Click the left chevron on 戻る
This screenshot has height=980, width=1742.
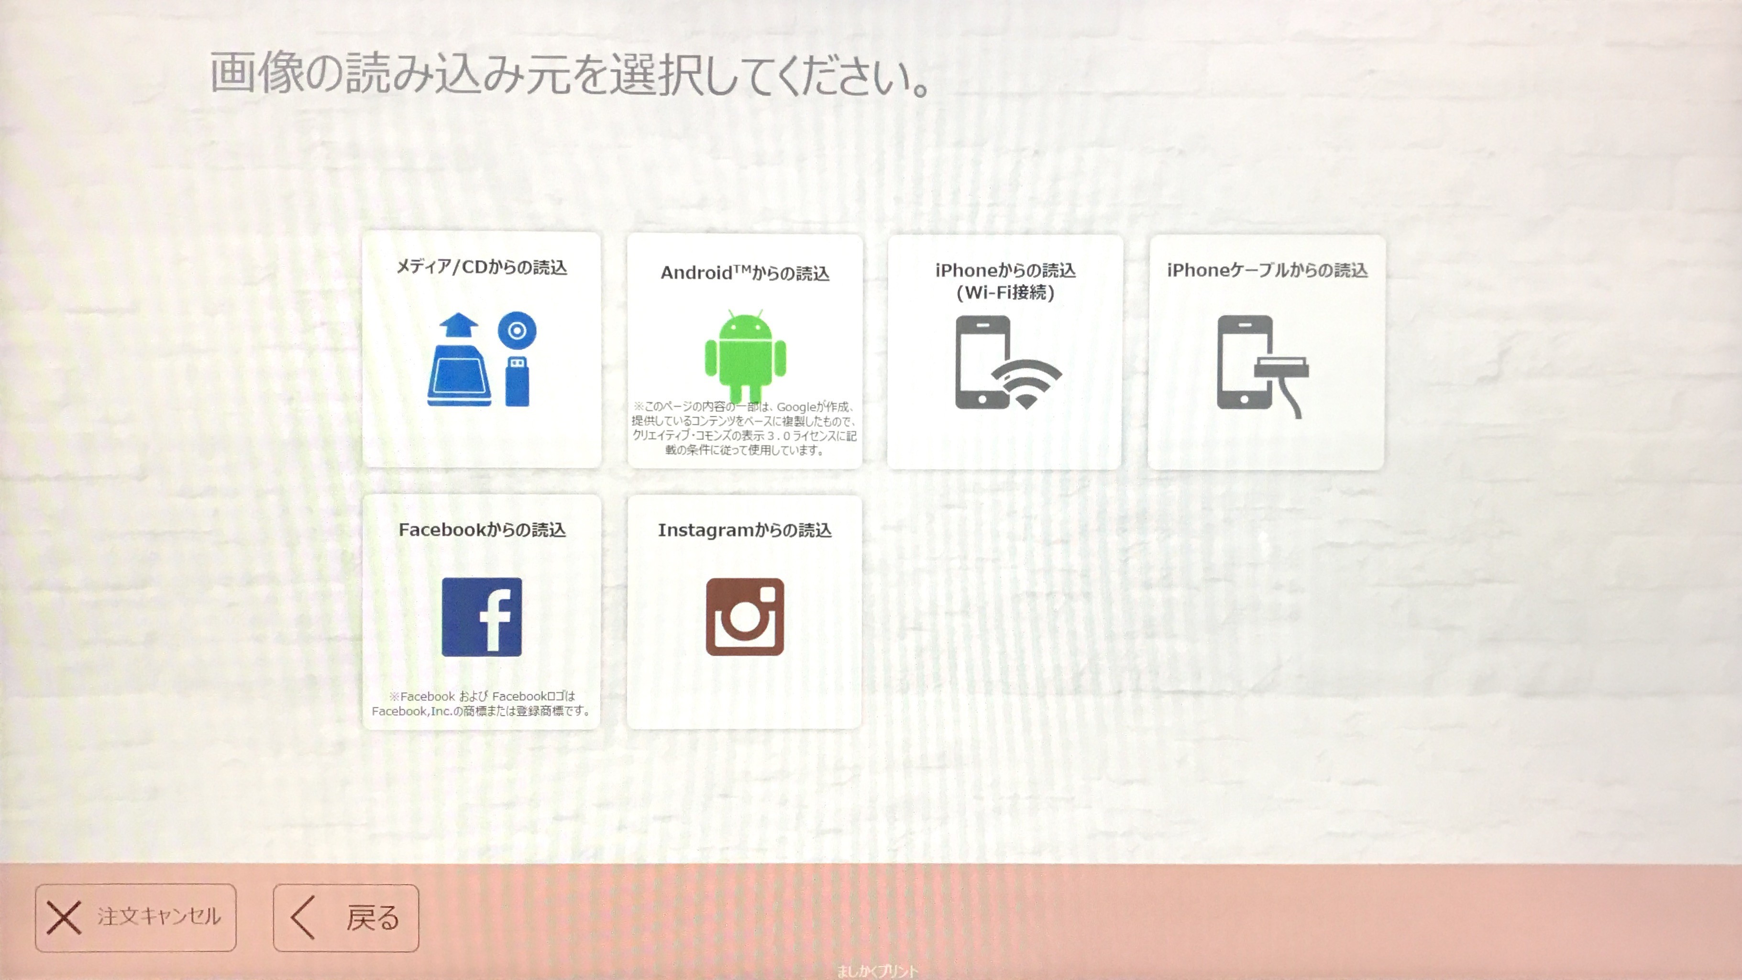tap(302, 918)
